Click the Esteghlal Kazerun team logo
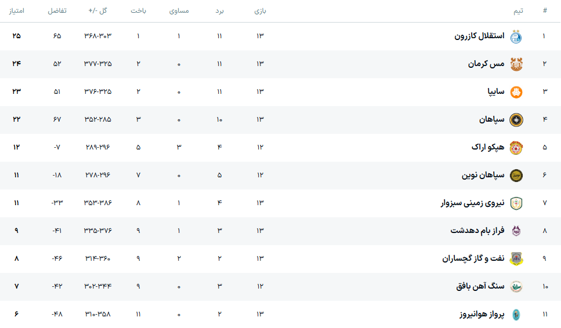This screenshot has height=328, width=561. pyautogui.click(x=516, y=37)
